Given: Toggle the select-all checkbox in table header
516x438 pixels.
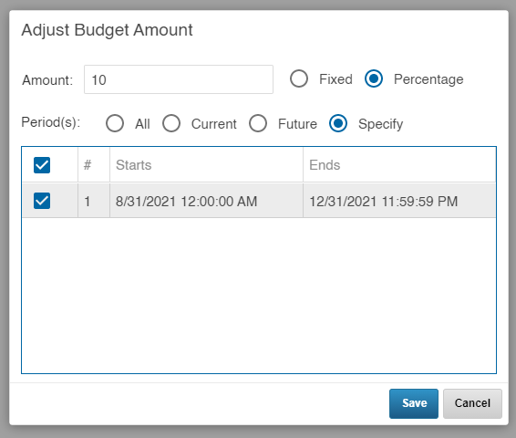Looking at the screenshot, I should coord(42,165).
